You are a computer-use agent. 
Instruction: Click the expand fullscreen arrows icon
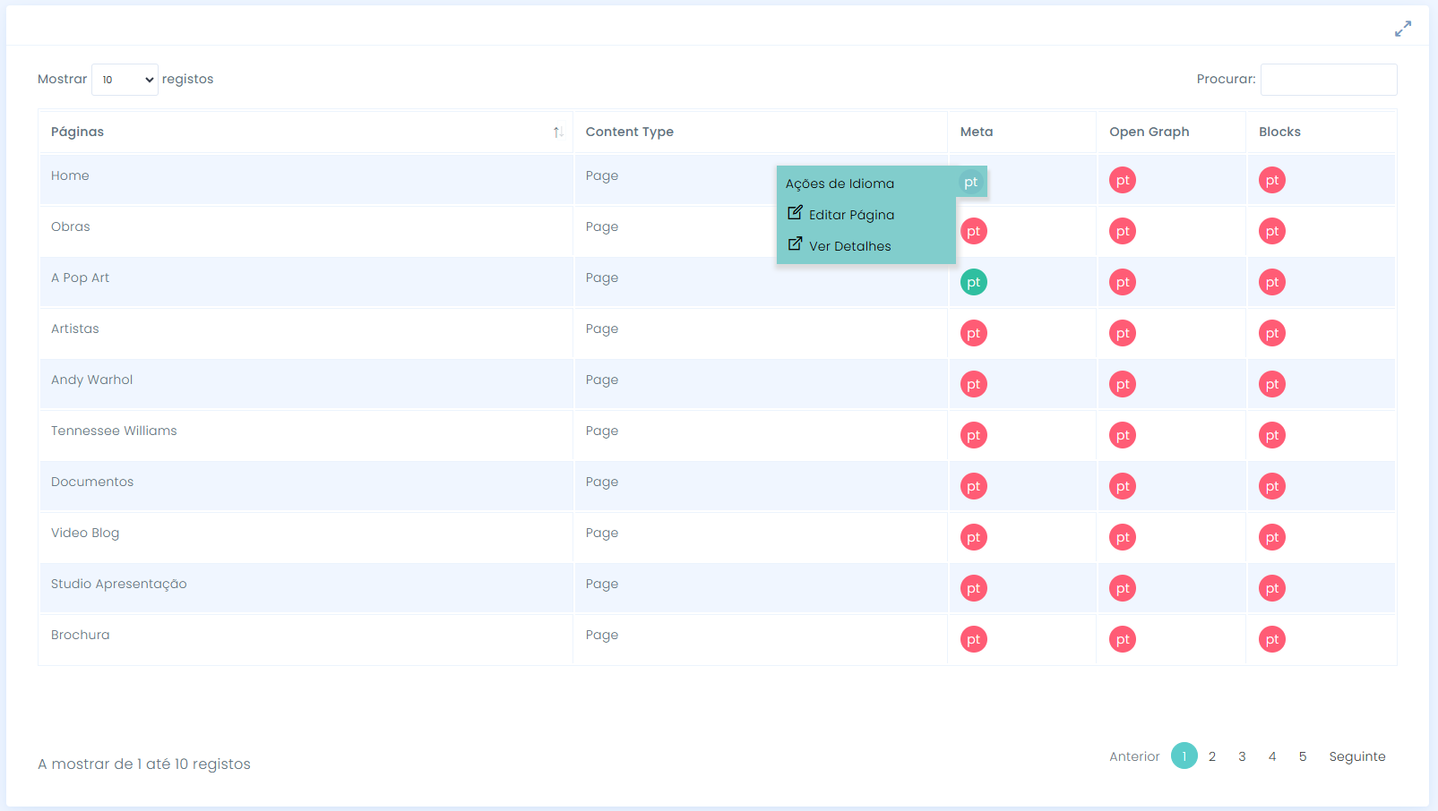click(1402, 29)
